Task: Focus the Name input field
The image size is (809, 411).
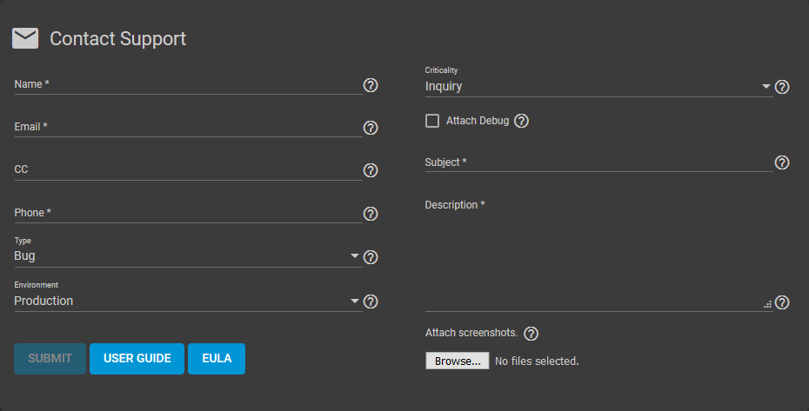Action: (188, 84)
